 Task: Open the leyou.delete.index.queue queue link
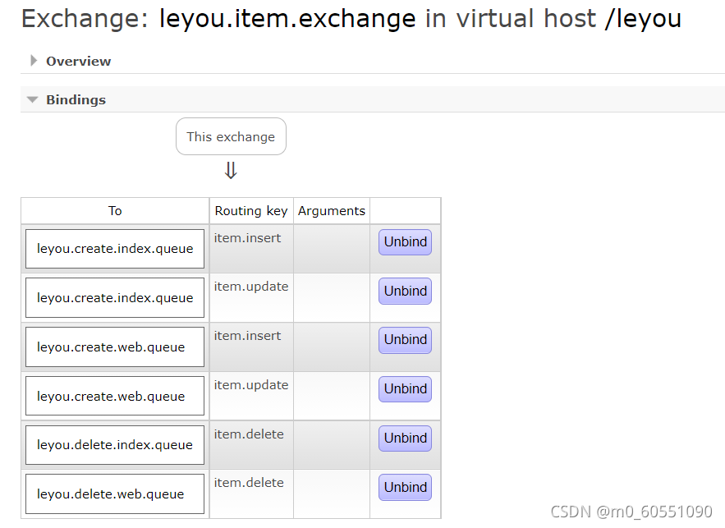tap(115, 445)
